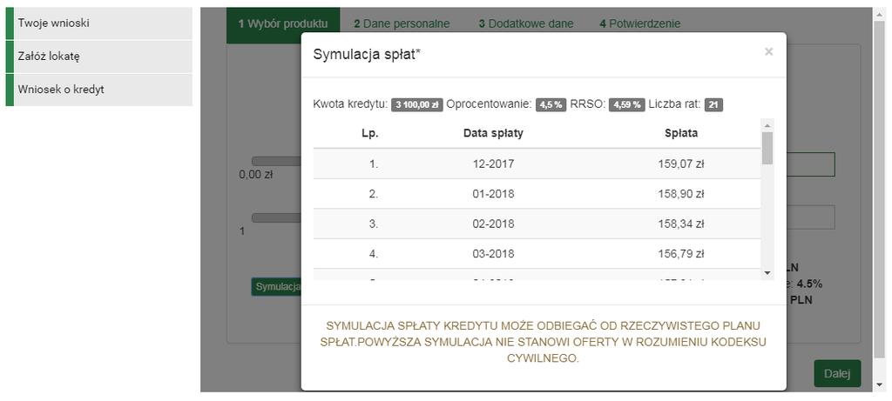The height and width of the screenshot is (401, 892).
Task: Click the 4,59 % RRSO badge
Action: [x=627, y=105]
